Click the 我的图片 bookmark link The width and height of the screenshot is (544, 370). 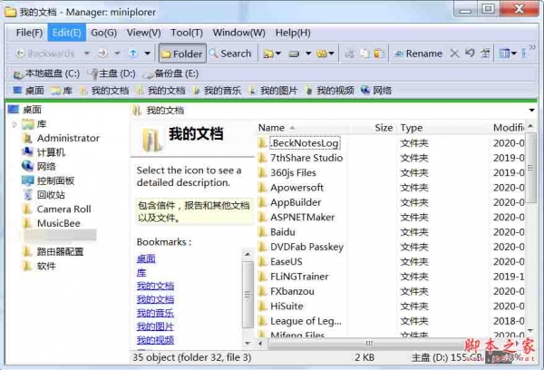click(x=155, y=326)
